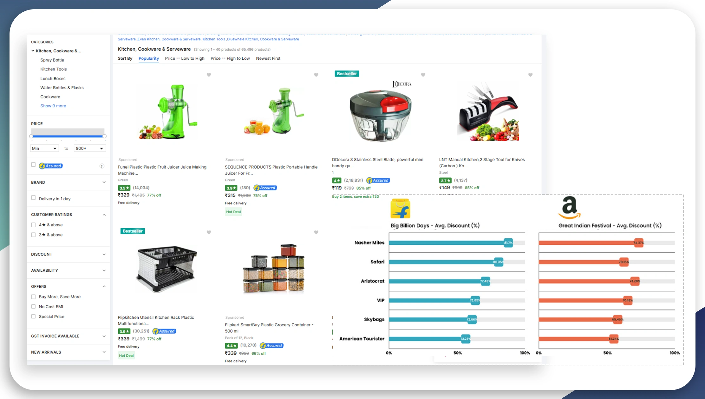Check No Cost EMI offer
The height and width of the screenshot is (399, 705).
pyautogui.click(x=33, y=307)
